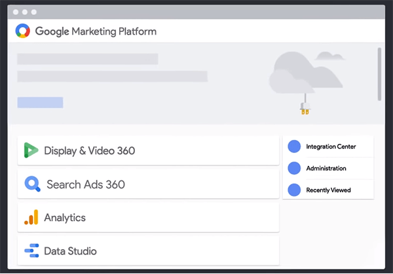
Task: Click the cloud and plug illustration
Action: coord(307,82)
